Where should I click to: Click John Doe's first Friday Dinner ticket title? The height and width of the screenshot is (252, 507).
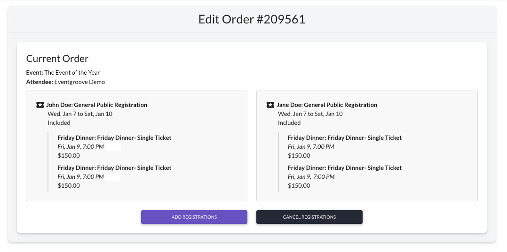[x=114, y=138]
